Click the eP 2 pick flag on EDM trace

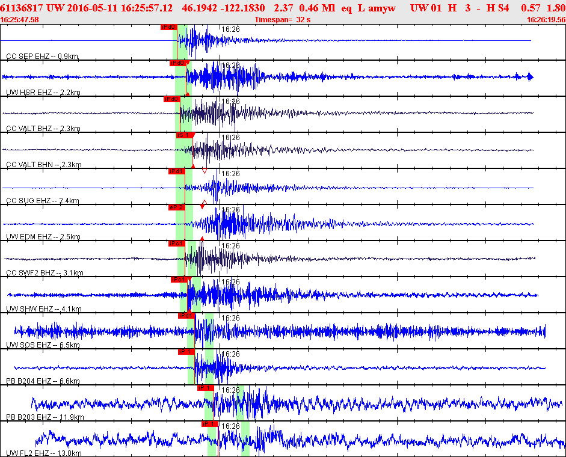(x=176, y=207)
